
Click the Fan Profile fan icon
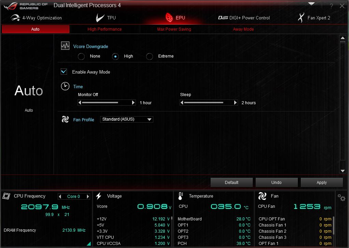click(x=65, y=119)
